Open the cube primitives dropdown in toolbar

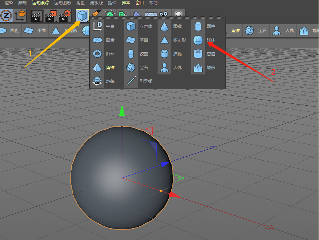coord(82,16)
